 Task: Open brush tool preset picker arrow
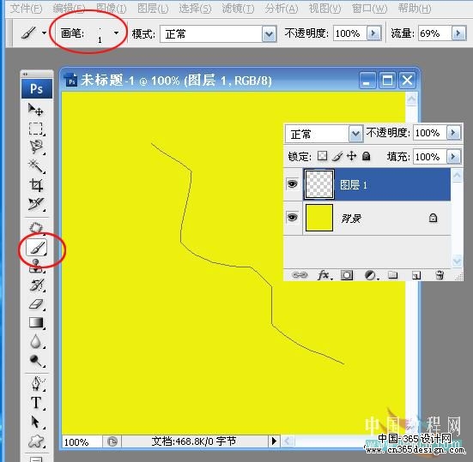(x=44, y=33)
